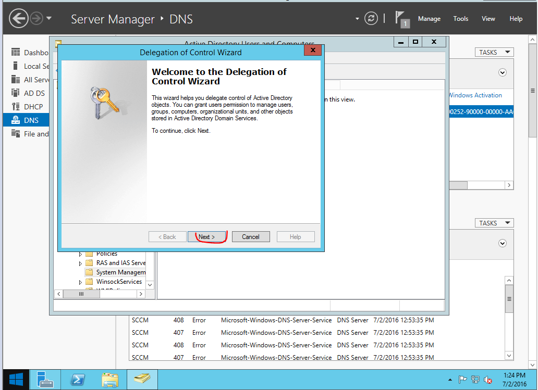Open the Manage menu
Viewport: 538px width, 390px height.
(429, 19)
